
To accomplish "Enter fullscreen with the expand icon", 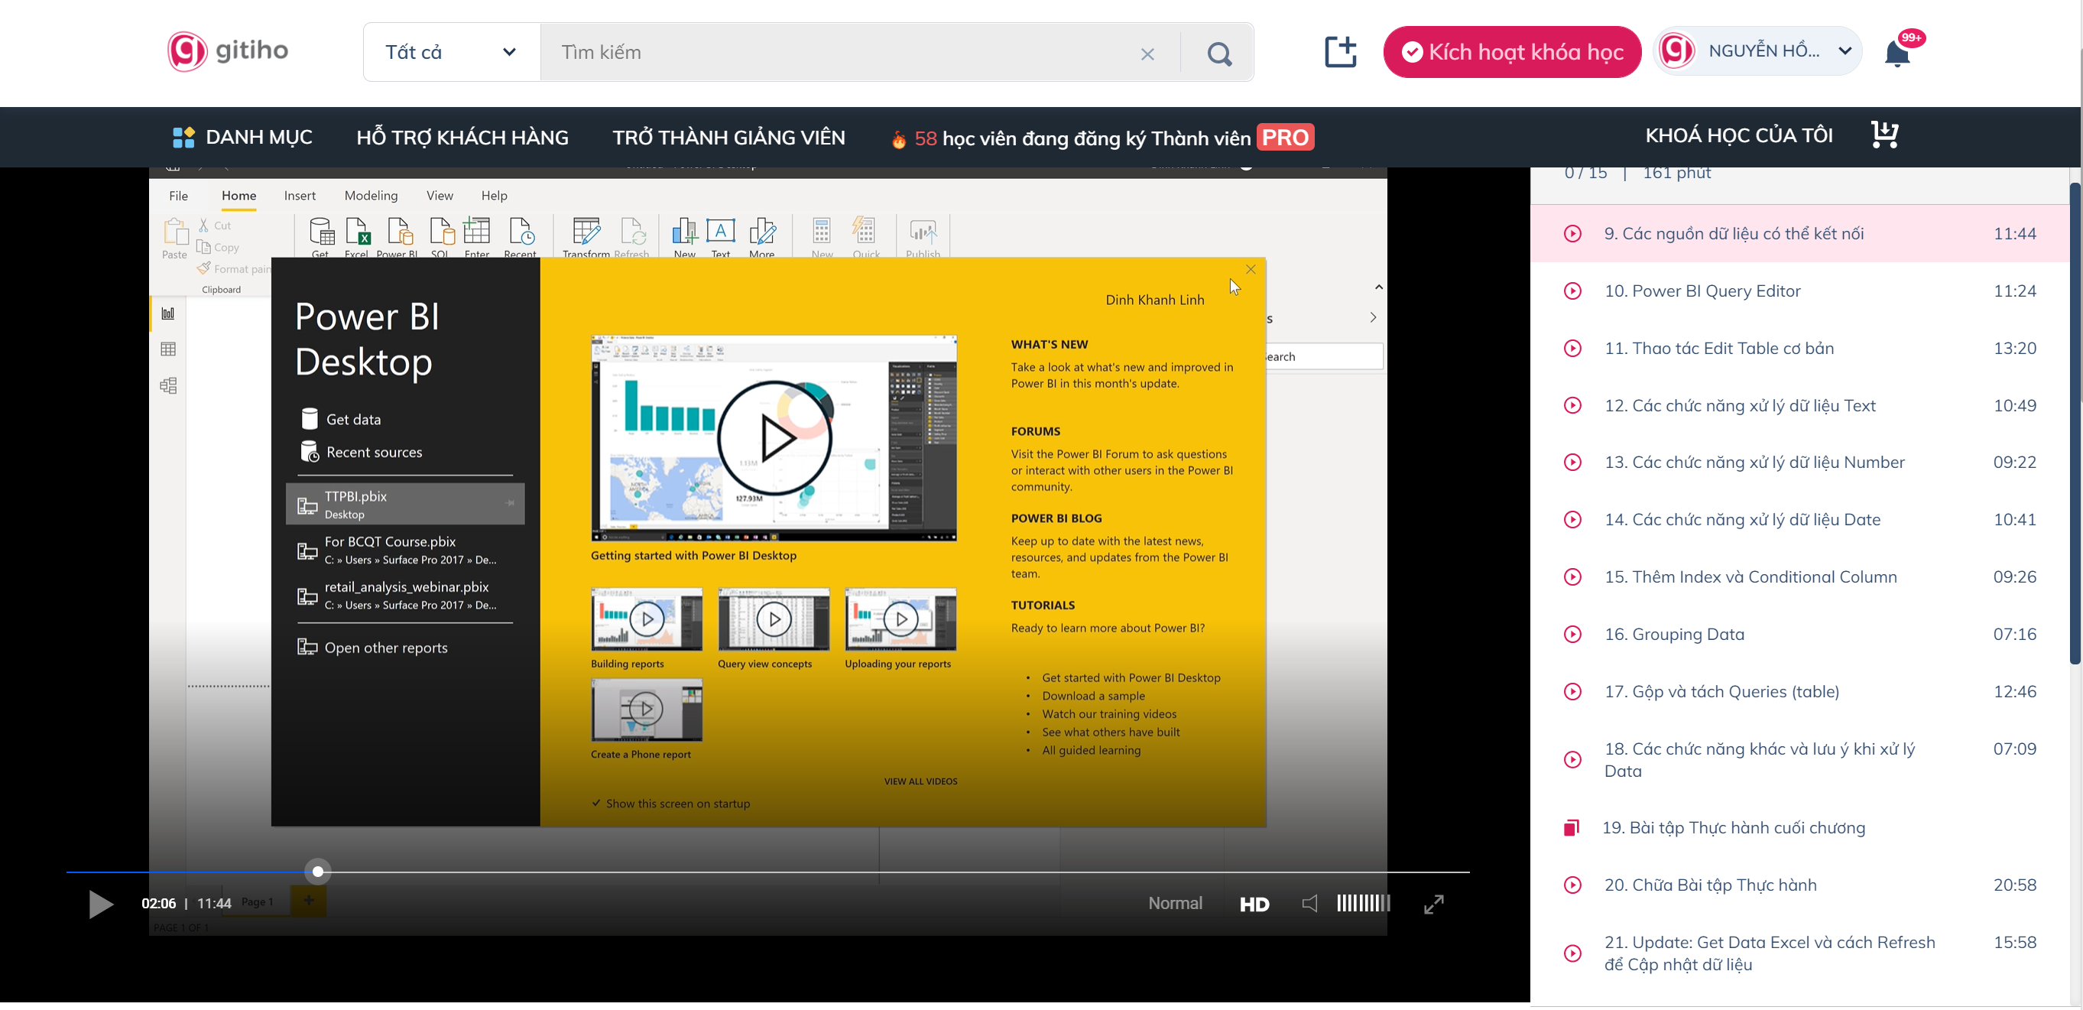I will pyautogui.click(x=1432, y=904).
